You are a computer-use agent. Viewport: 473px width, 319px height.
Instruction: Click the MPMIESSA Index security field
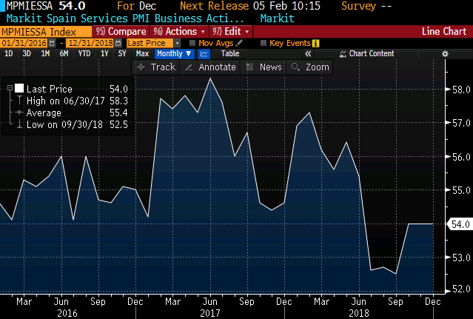[46, 32]
